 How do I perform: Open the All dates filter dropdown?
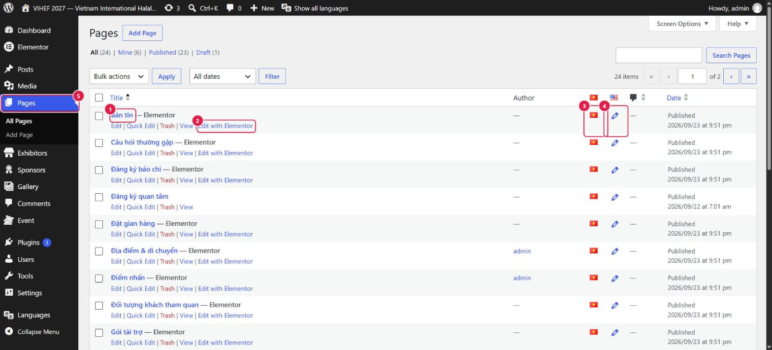click(x=223, y=76)
